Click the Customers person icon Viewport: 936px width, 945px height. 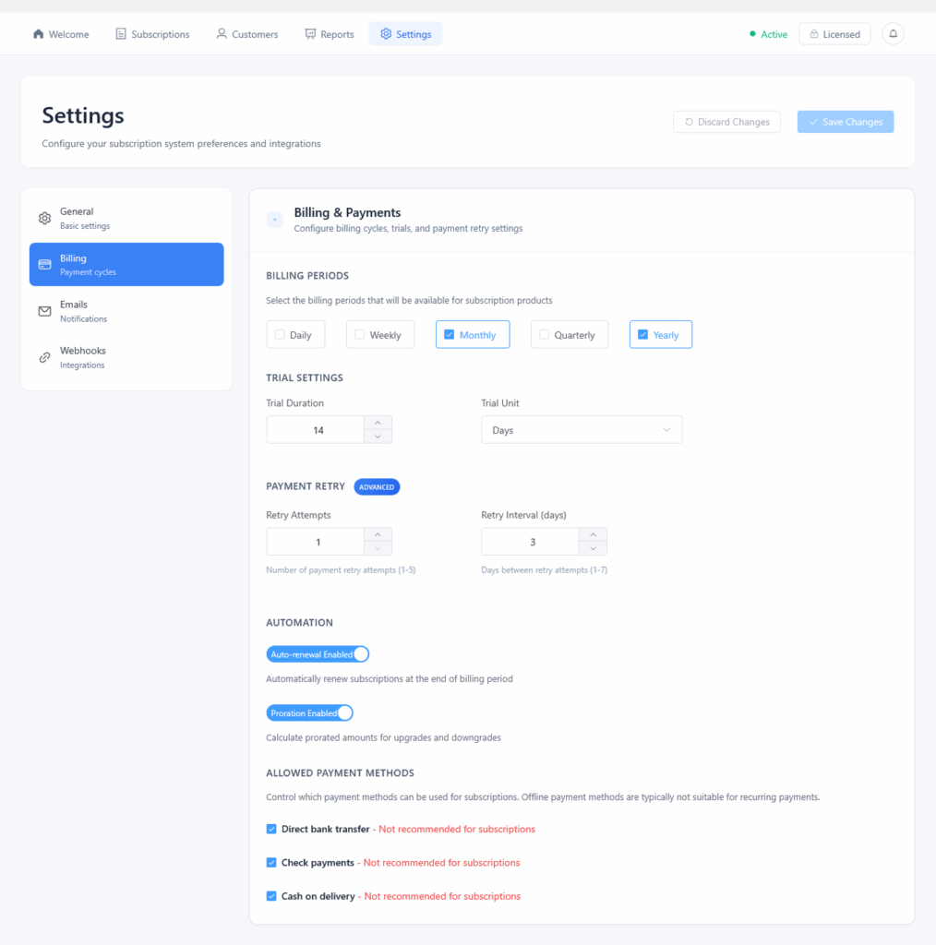coord(222,34)
